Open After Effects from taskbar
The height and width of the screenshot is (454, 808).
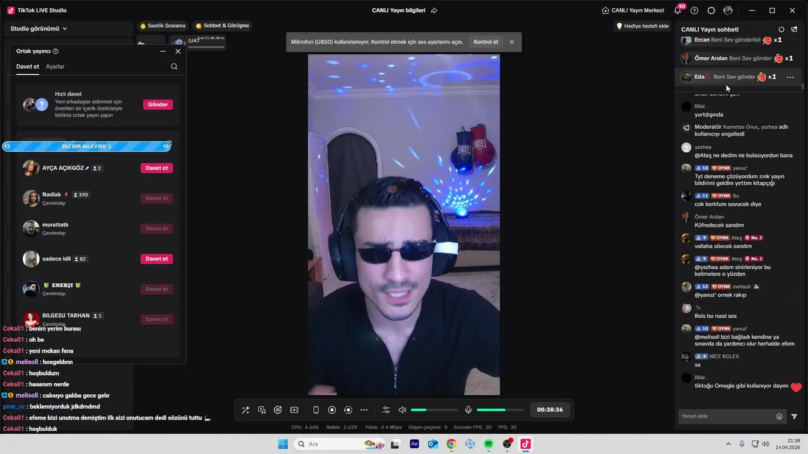click(x=414, y=444)
